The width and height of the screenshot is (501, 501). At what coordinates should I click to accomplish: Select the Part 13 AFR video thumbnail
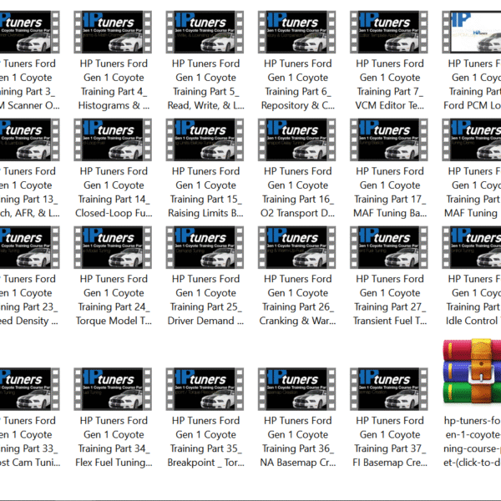[x=30, y=139]
